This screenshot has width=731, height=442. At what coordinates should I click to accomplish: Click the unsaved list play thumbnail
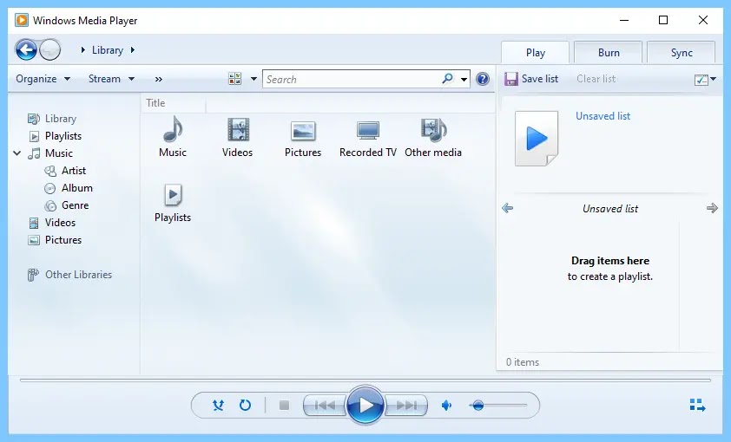(x=537, y=138)
